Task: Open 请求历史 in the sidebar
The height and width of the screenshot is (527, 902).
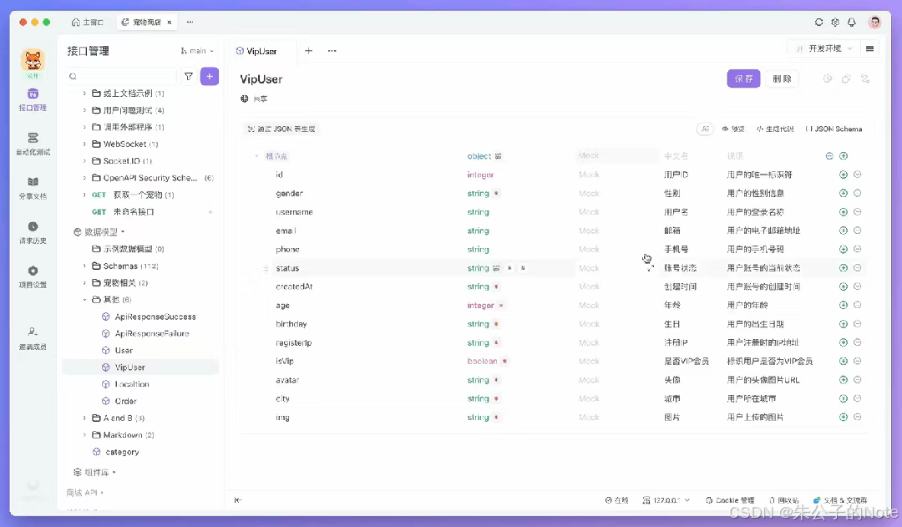Action: (33, 232)
